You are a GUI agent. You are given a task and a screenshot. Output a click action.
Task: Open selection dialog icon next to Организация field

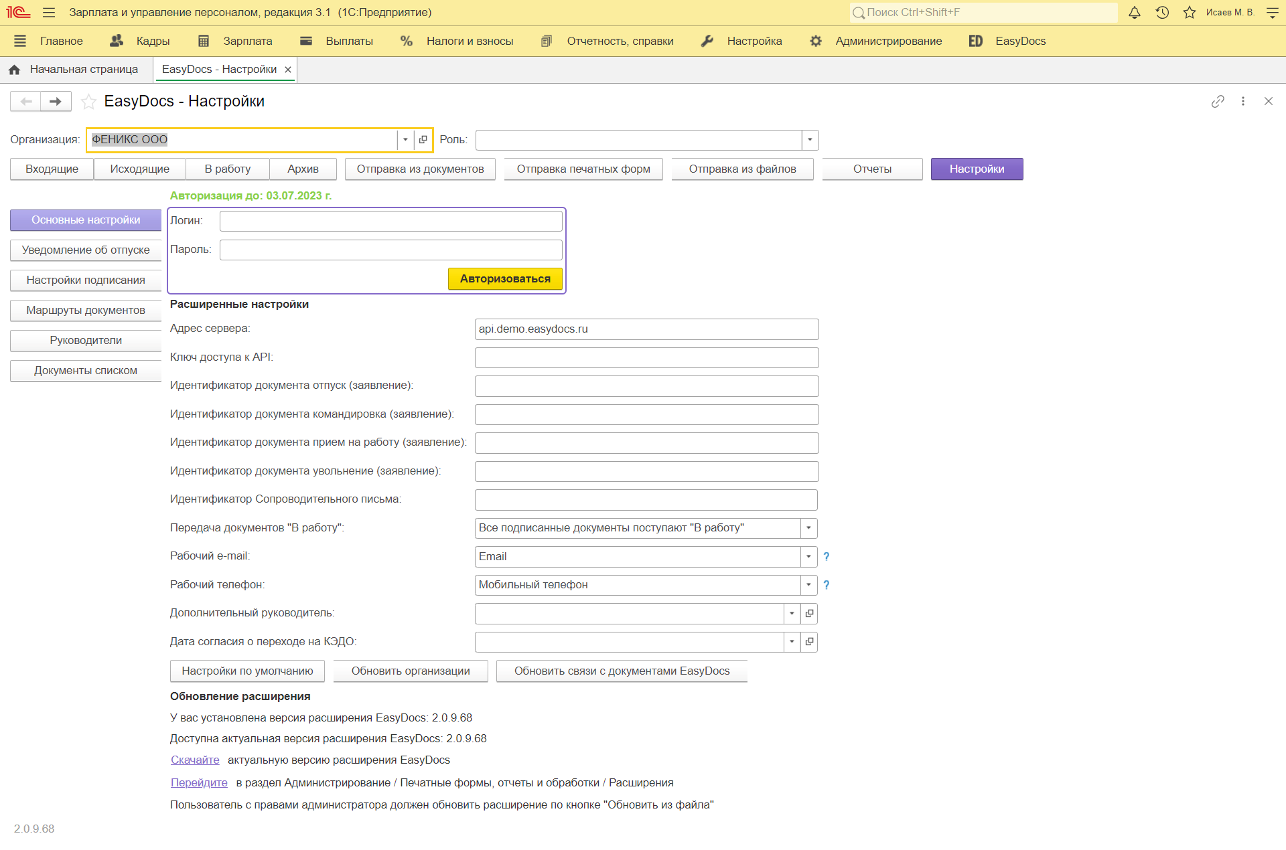point(424,140)
